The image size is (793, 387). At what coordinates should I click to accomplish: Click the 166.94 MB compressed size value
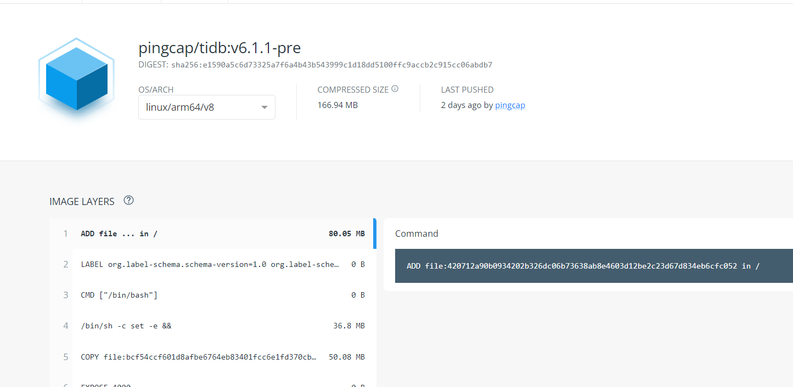[x=338, y=105]
